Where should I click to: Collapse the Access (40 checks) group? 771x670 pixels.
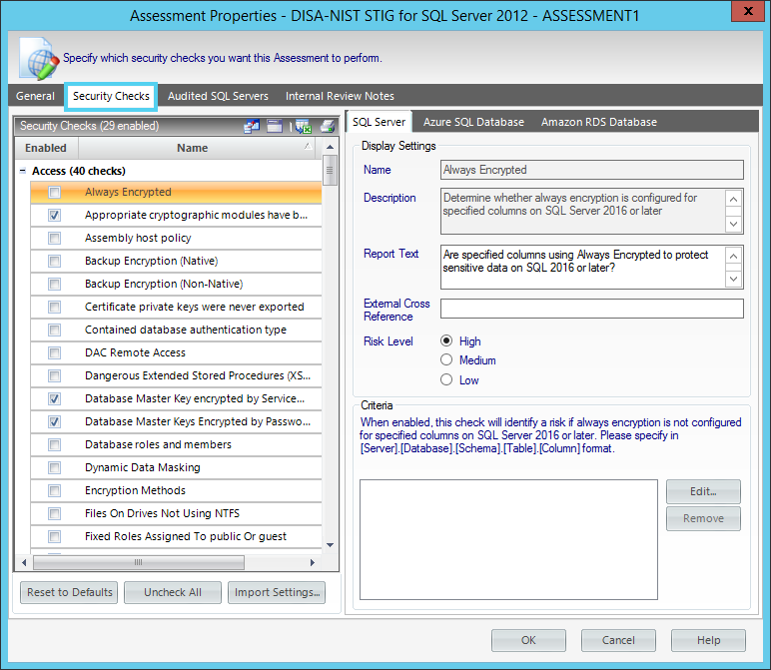click(22, 172)
